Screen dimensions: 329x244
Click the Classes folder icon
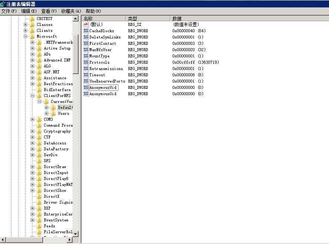[32, 24]
